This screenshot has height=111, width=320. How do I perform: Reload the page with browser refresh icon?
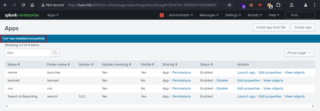23,5
